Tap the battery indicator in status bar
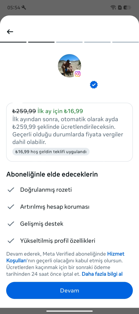Viewport: 139px width, 314px height. click(127, 8)
